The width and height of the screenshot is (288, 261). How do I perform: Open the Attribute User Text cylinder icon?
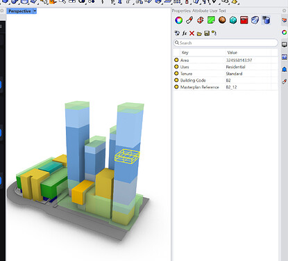click(266, 20)
